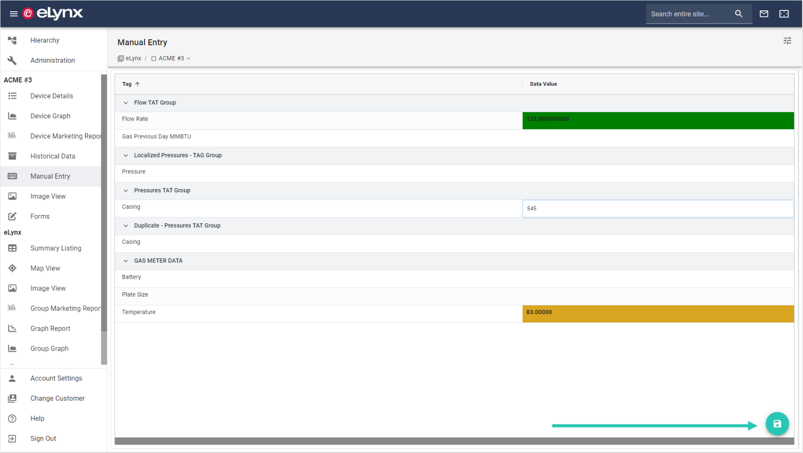
Task: Click the Pressure tag row
Action: click(454, 173)
